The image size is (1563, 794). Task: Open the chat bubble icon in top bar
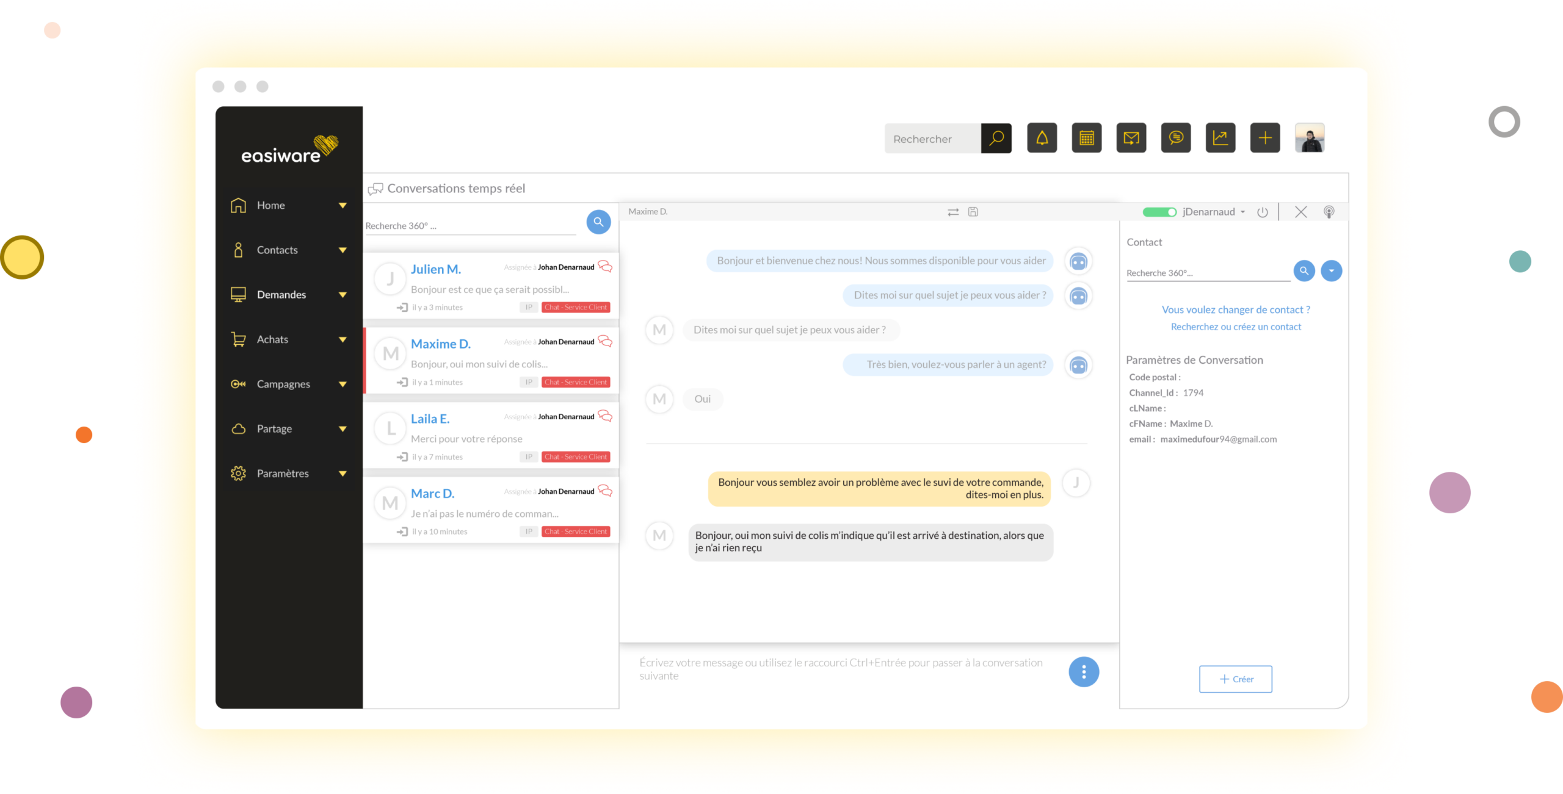tap(1175, 138)
